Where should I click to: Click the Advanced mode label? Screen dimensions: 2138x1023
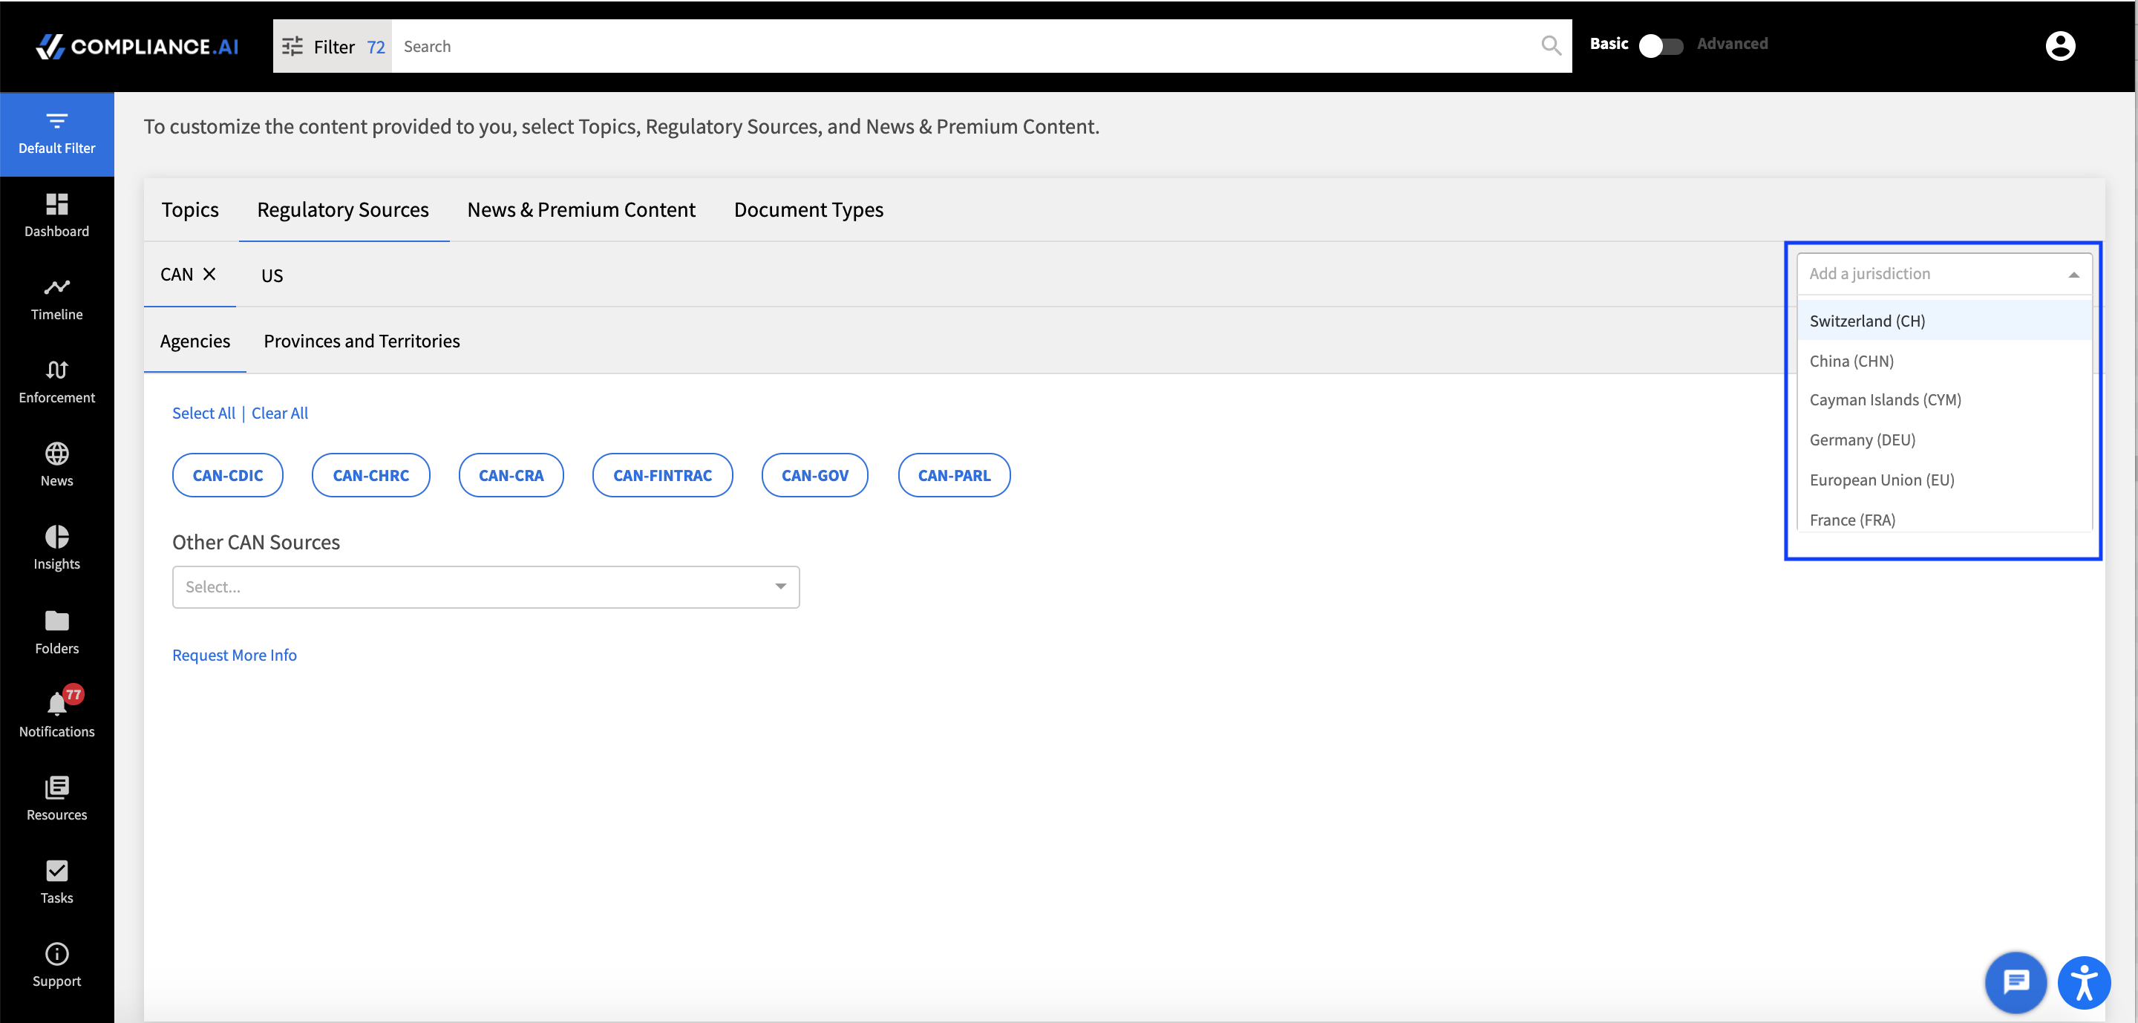(1732, 44)
